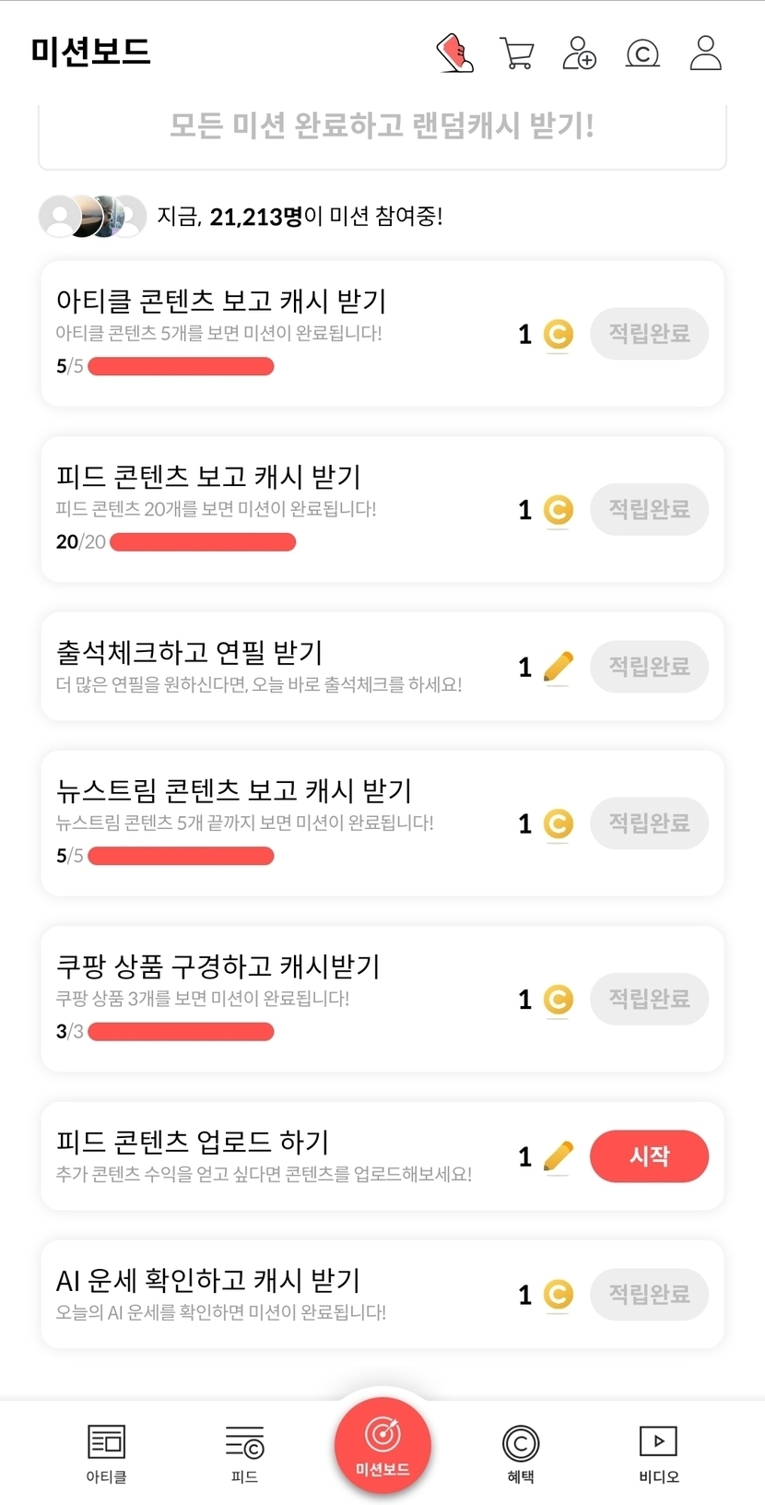765x1505 pixels.
Task: Click the 피드 콘텐츠 20/20 progress bar
Action: pyautogui.click(x=203, y=542)
